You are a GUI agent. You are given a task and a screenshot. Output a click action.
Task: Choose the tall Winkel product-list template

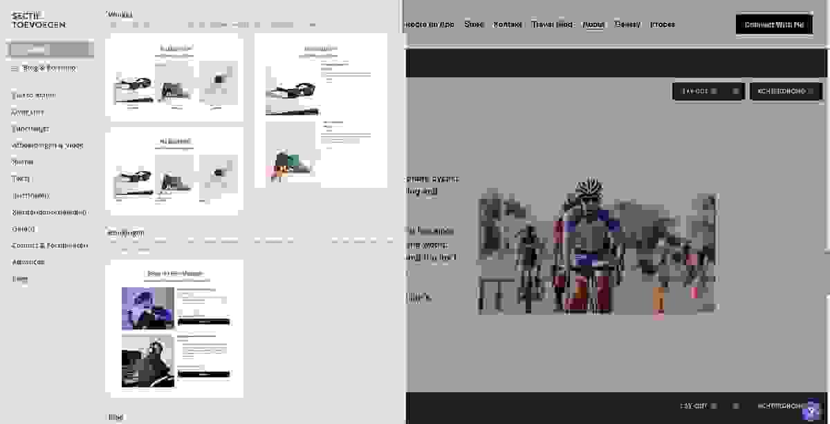coord(321,110)
